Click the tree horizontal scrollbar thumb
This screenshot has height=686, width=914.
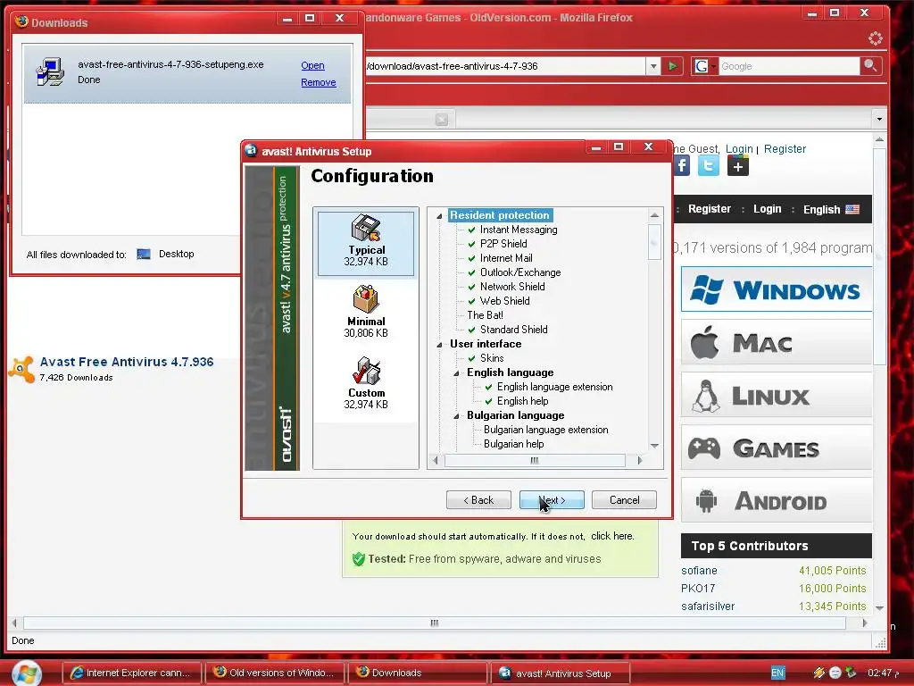point(535,461)
